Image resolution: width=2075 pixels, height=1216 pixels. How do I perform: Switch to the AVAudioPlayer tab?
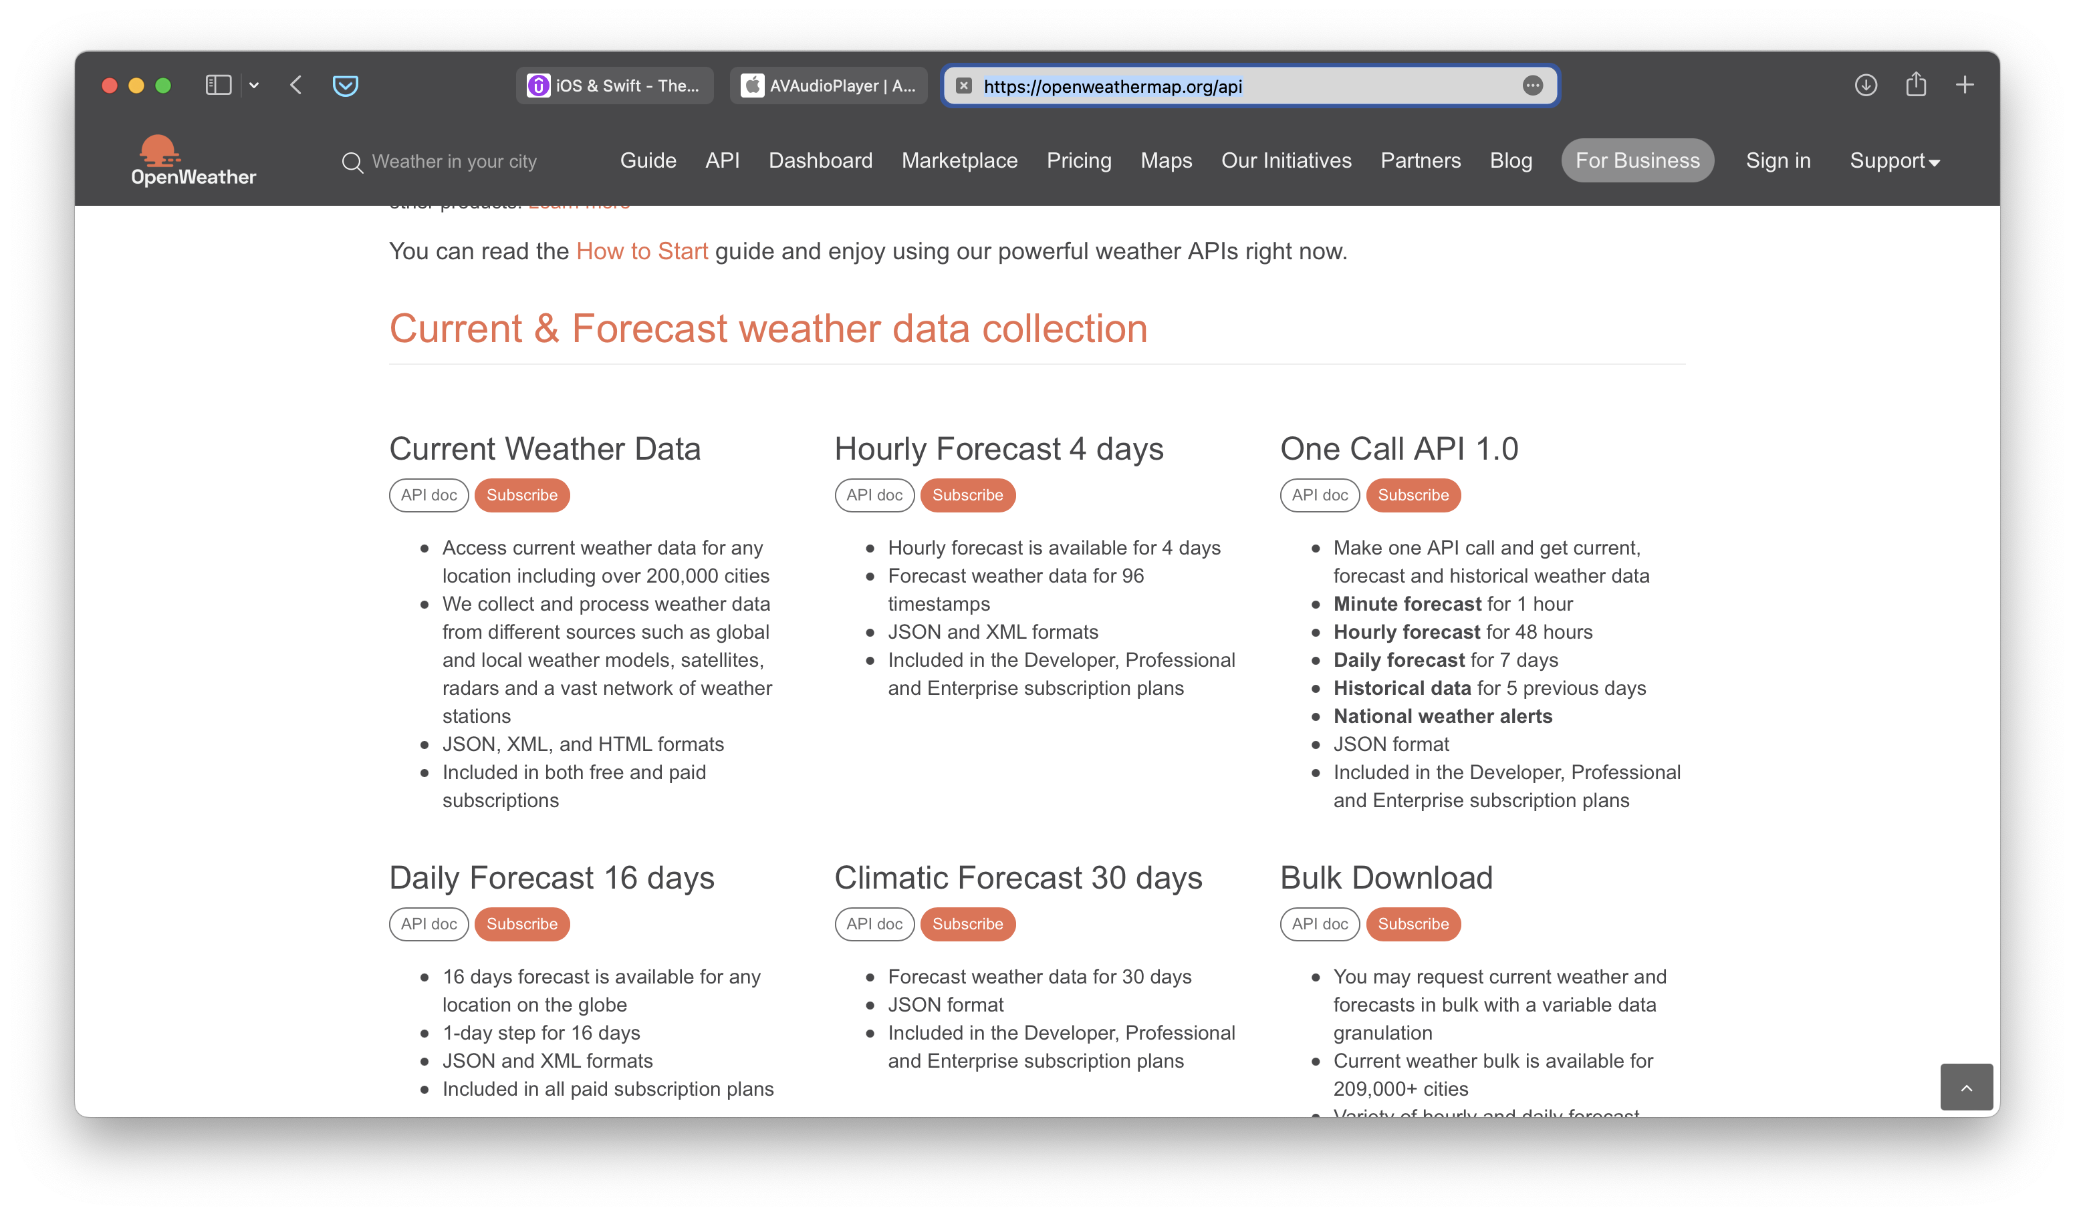[x=829, y=86]
